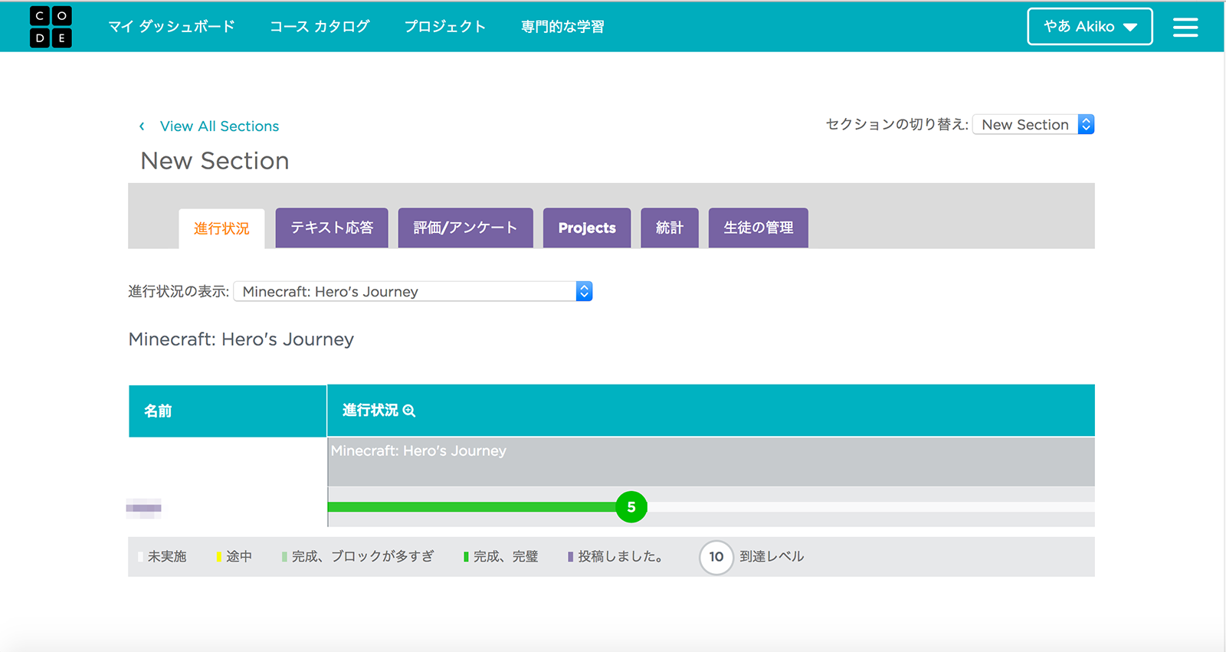Switch to the 統計 tab
This screenshot has height=652, width=1226.
(670, 228)
